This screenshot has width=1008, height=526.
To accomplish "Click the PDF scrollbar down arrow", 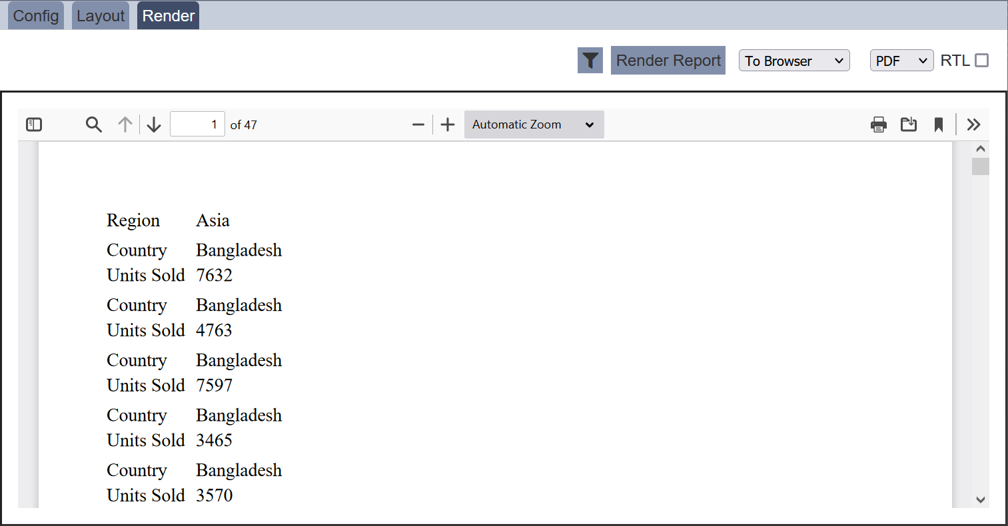I will (x=980, y=499).
